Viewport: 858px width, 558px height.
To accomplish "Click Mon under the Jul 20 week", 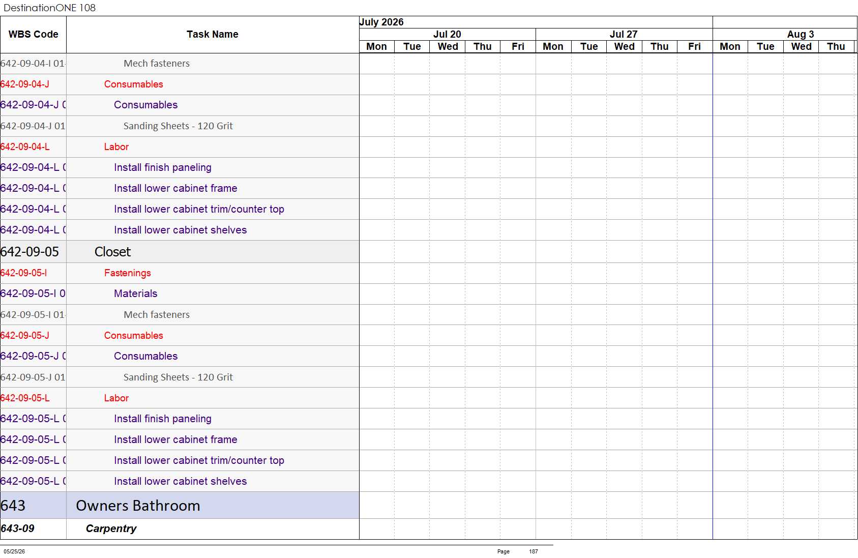I will 376,46.
